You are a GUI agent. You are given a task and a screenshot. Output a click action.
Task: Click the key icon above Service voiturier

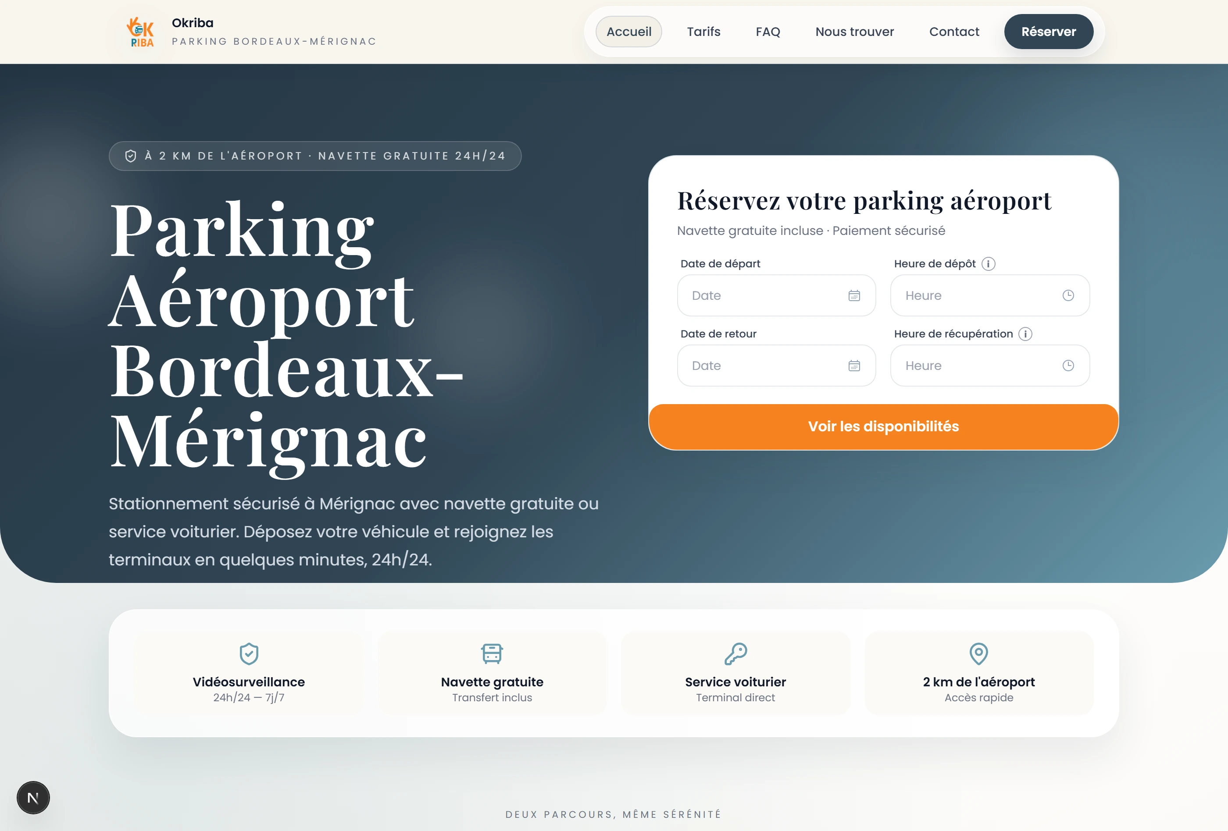(735, 653)
